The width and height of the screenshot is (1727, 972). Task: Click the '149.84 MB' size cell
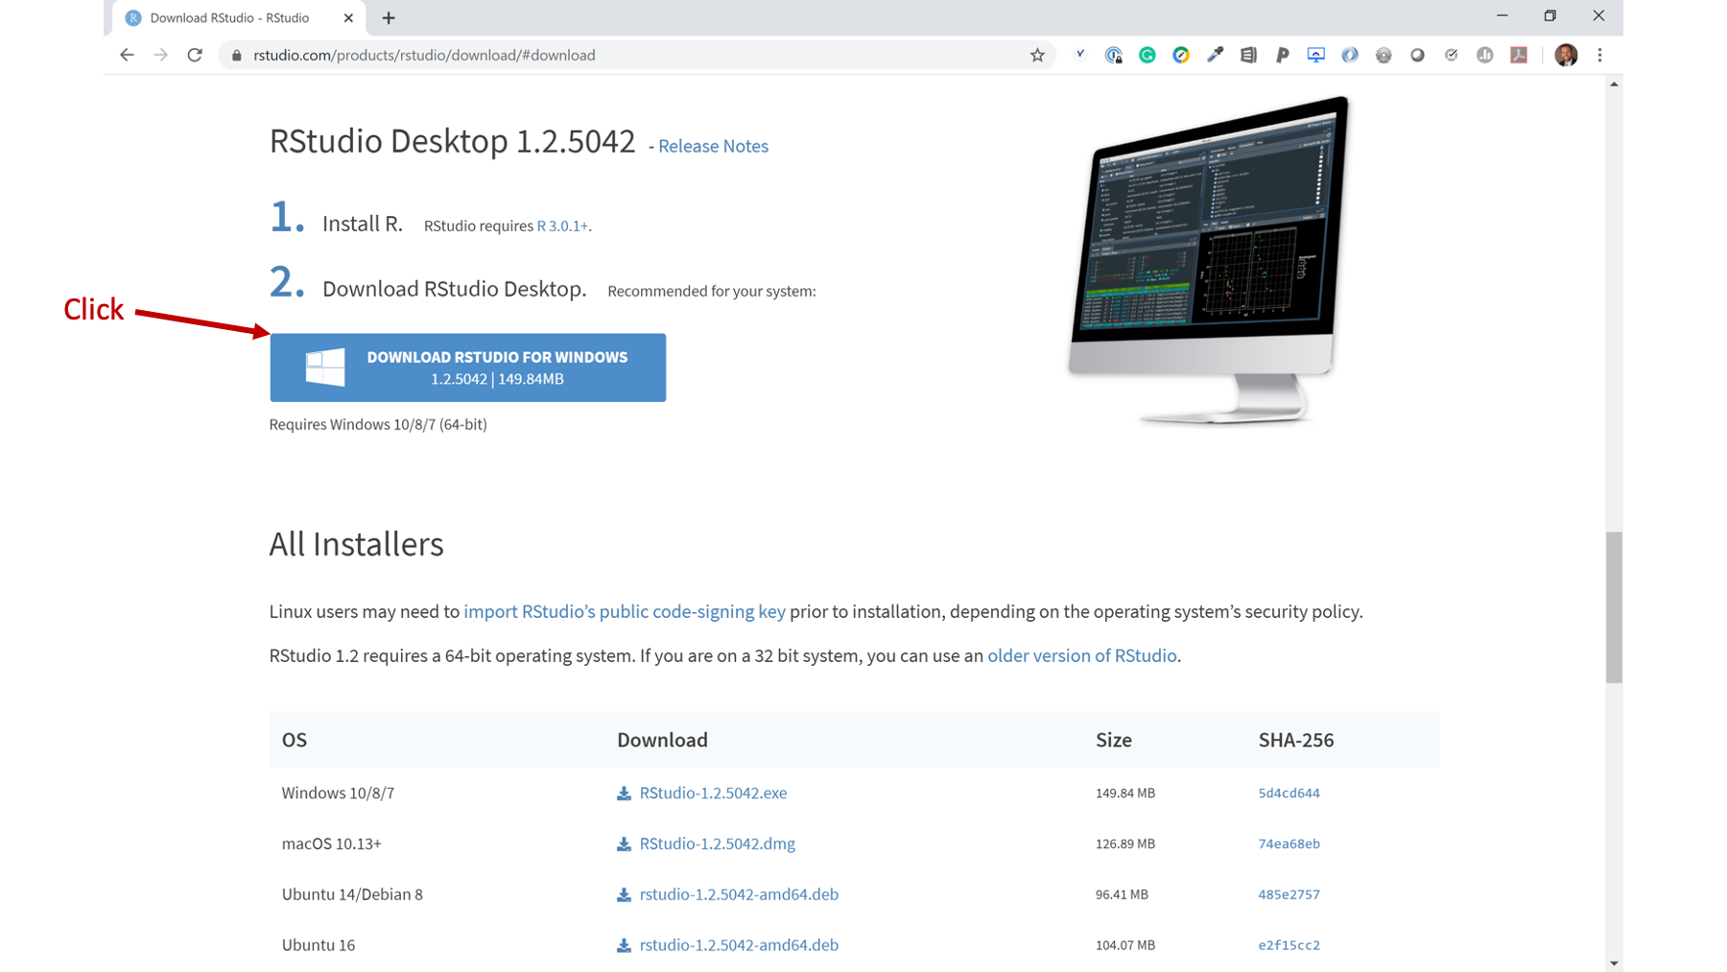pos(1125,793)
